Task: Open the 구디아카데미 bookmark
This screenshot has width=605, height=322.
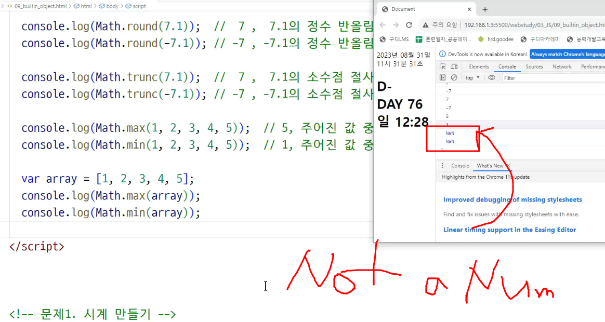Action: pos(540,39)
